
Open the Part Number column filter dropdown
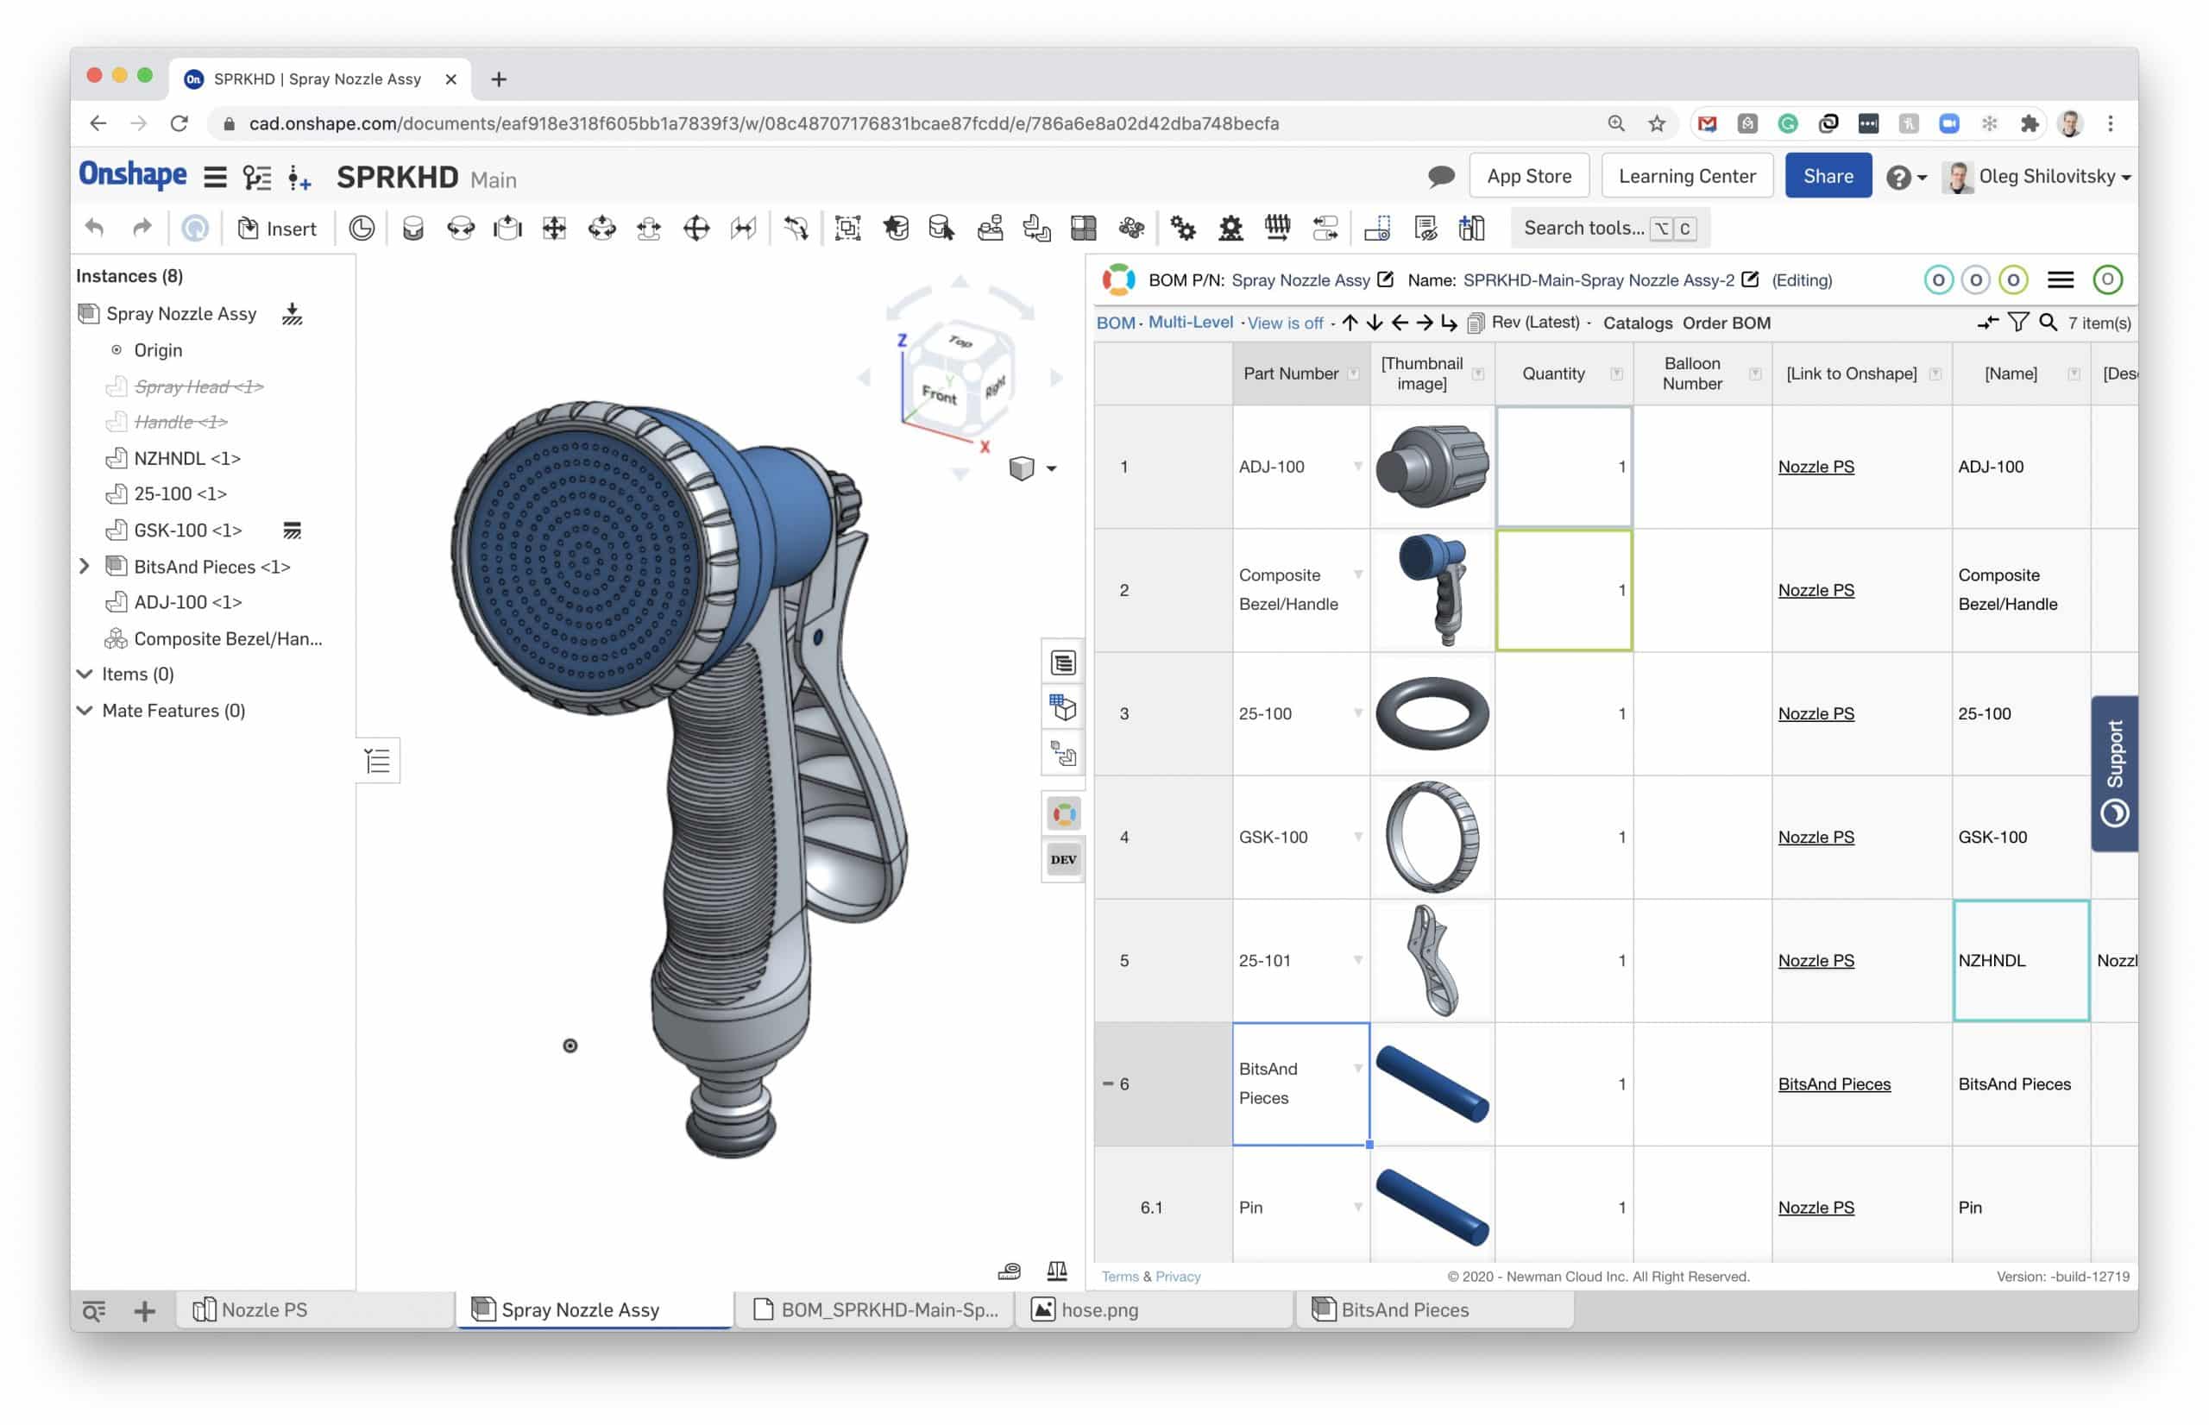tap(1353, 374)
